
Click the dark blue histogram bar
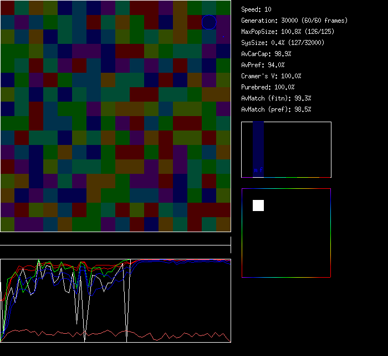click(x=258, y=146)
